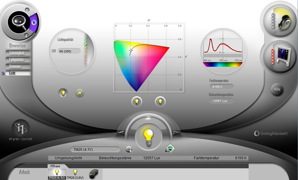Click the green instrument calibration icon
Image resolution: width=298 pixels, height=180 pixels.
tap(170, 149)
